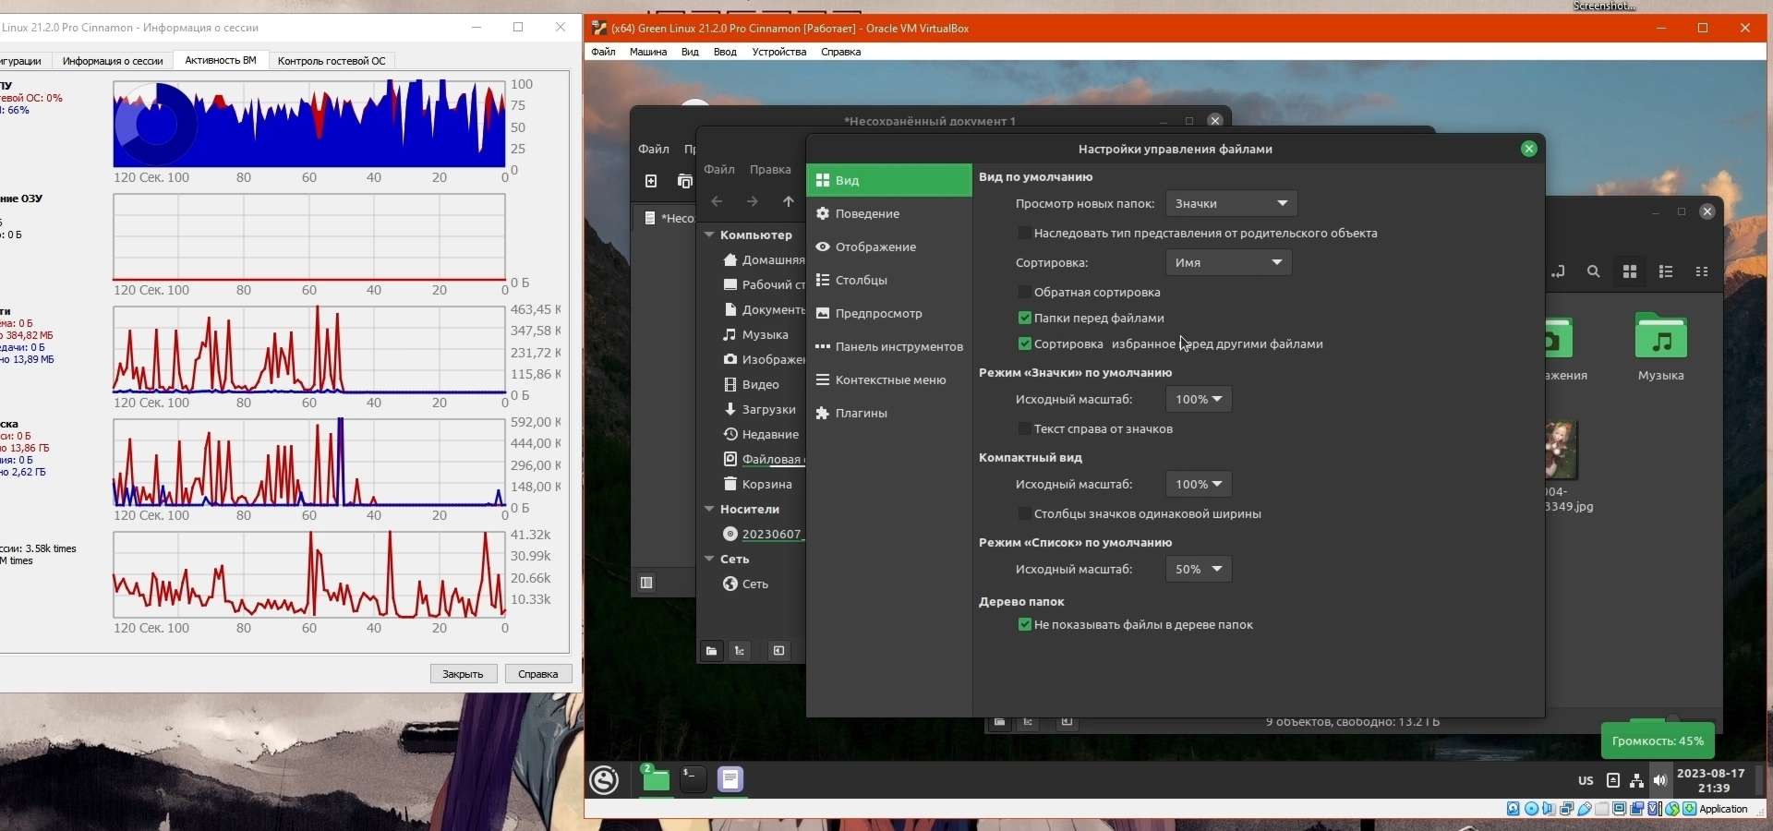The height and width of the screenshot is (831, 1773).
Task: Enable Текст справа от значков checkbox
Action: click(1024, 428)
